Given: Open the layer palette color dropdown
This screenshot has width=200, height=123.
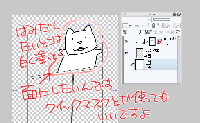Looking at the screenshot, I should point(130,26).
